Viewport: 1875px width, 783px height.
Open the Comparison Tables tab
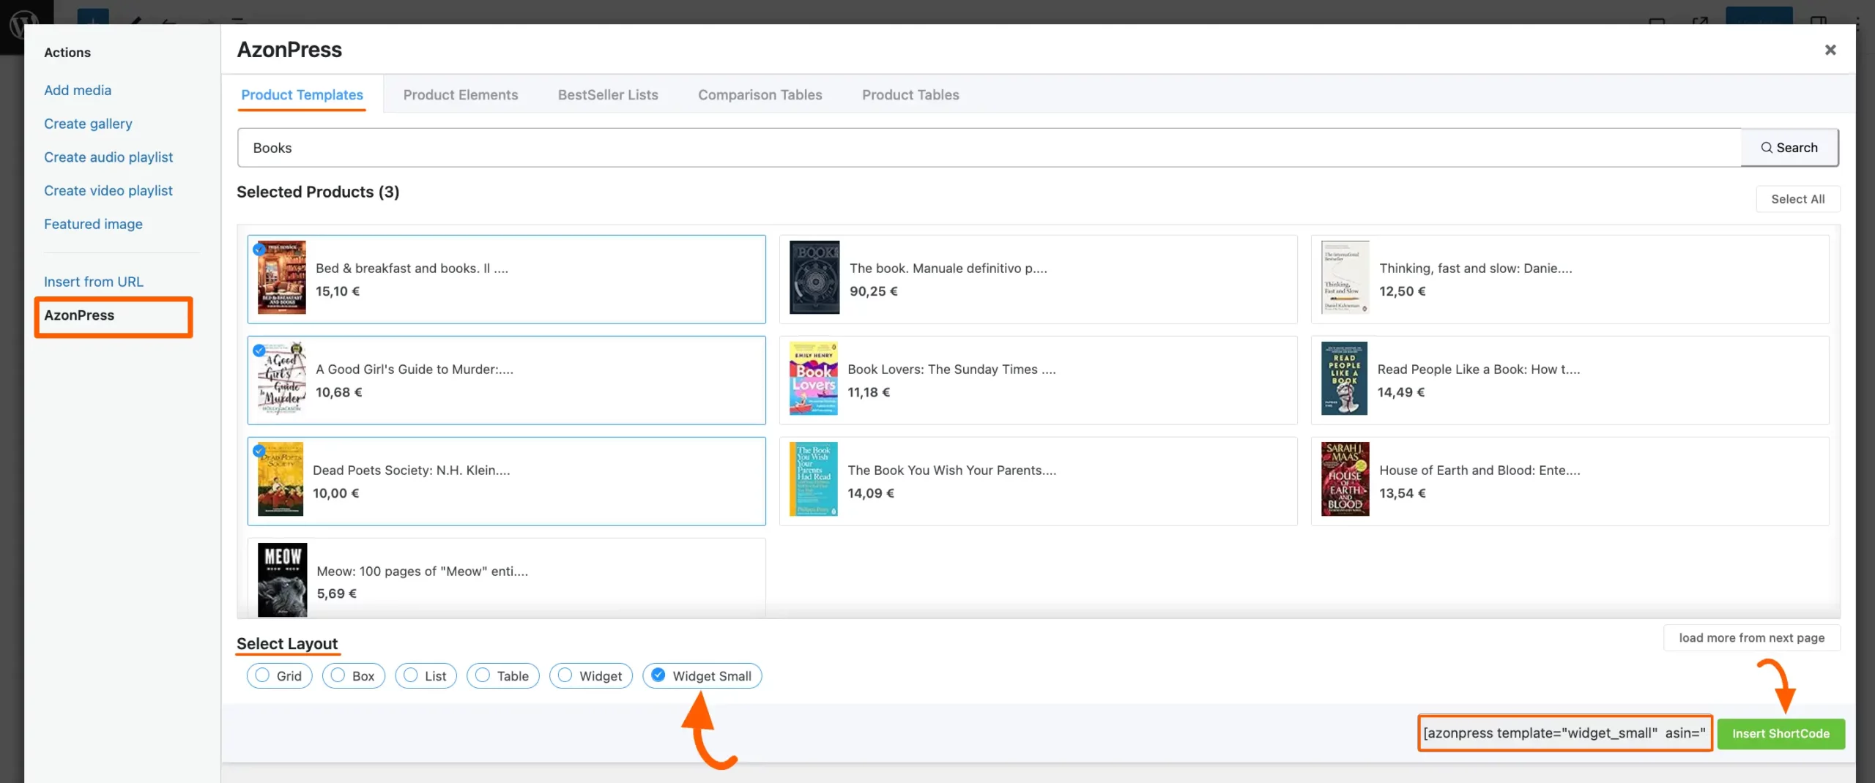click(760, 94)
